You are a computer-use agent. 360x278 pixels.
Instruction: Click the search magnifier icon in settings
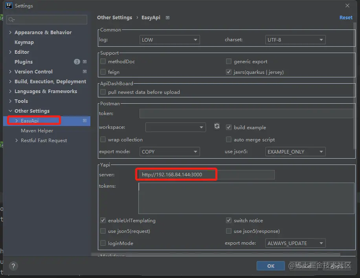point(11,20)
